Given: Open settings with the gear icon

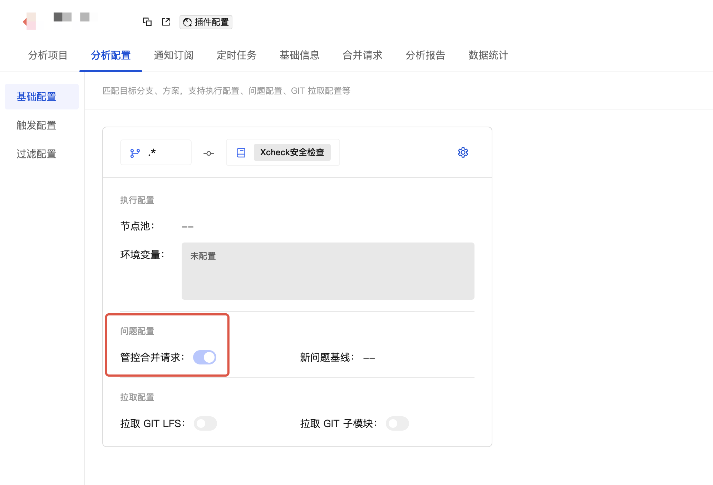Looking at the screenshot, I should 463,152.
